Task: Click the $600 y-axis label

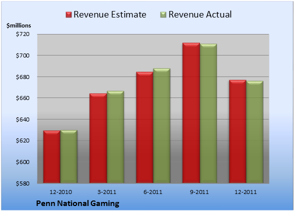Action: click(22, 162)
